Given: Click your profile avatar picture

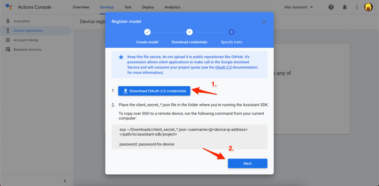Looking at the screenshot, I should click(x=368, y=7).
